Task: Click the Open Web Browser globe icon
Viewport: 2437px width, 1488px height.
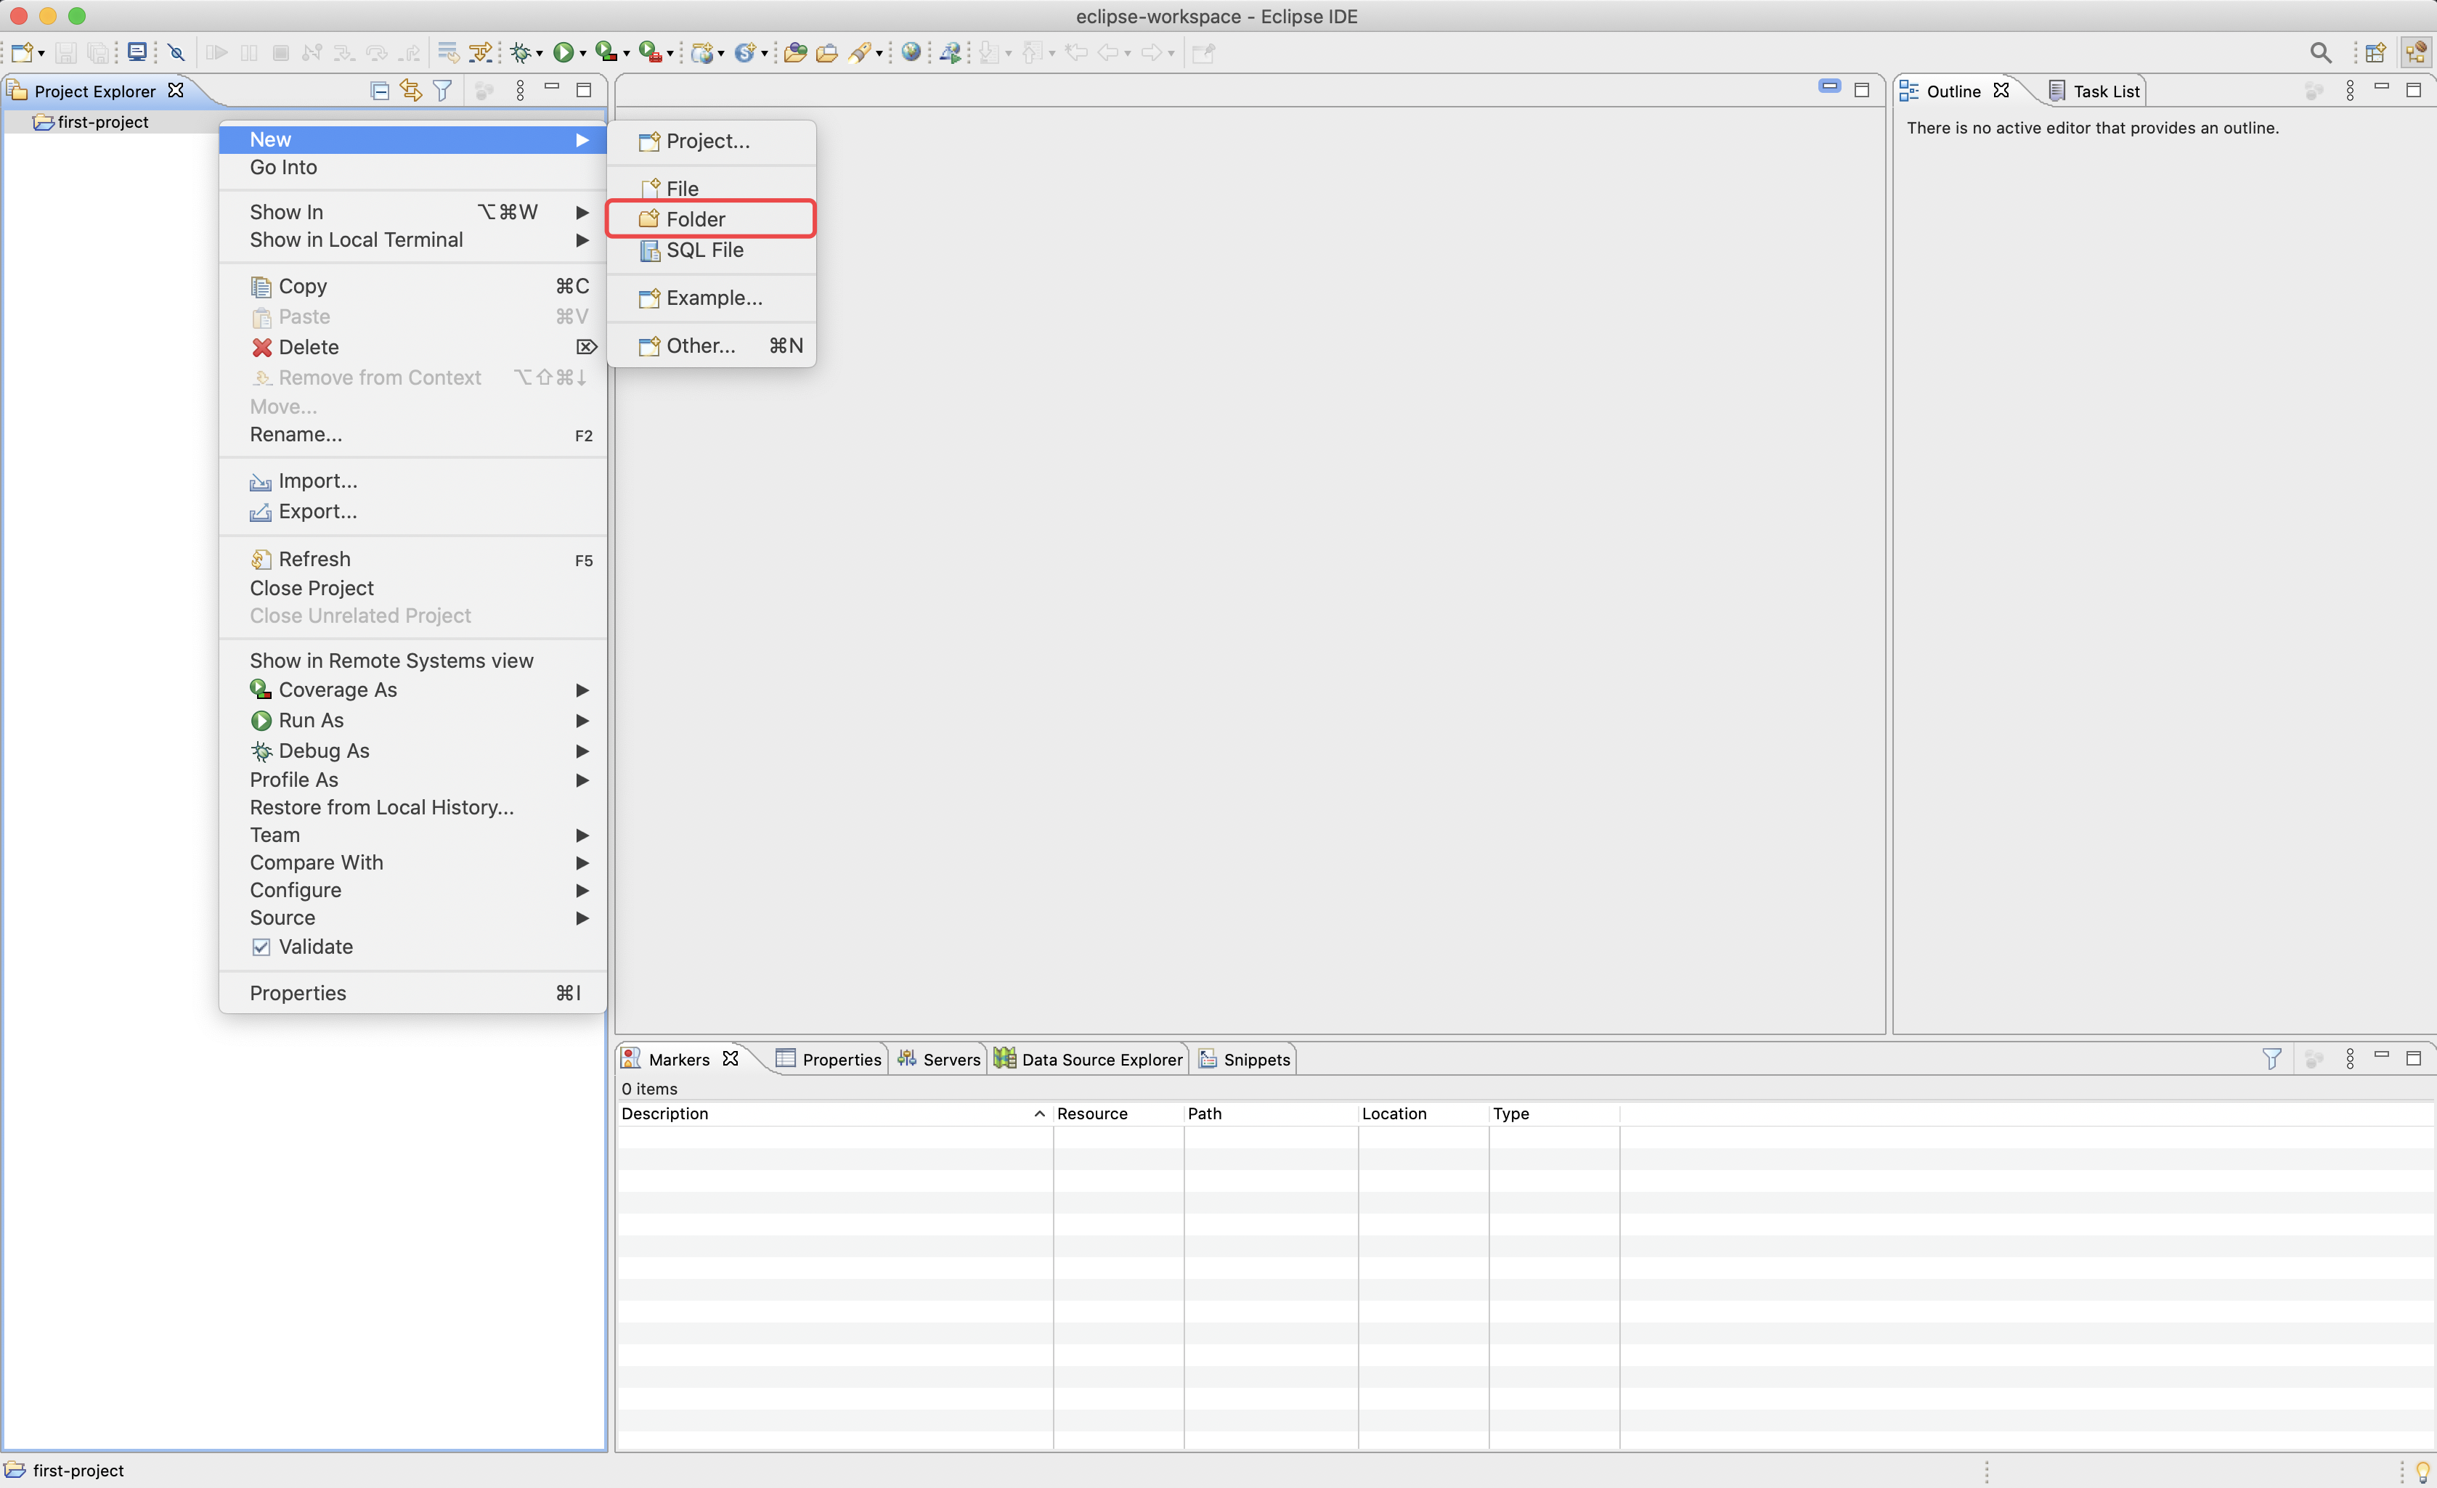Action: tap(911, 52)
